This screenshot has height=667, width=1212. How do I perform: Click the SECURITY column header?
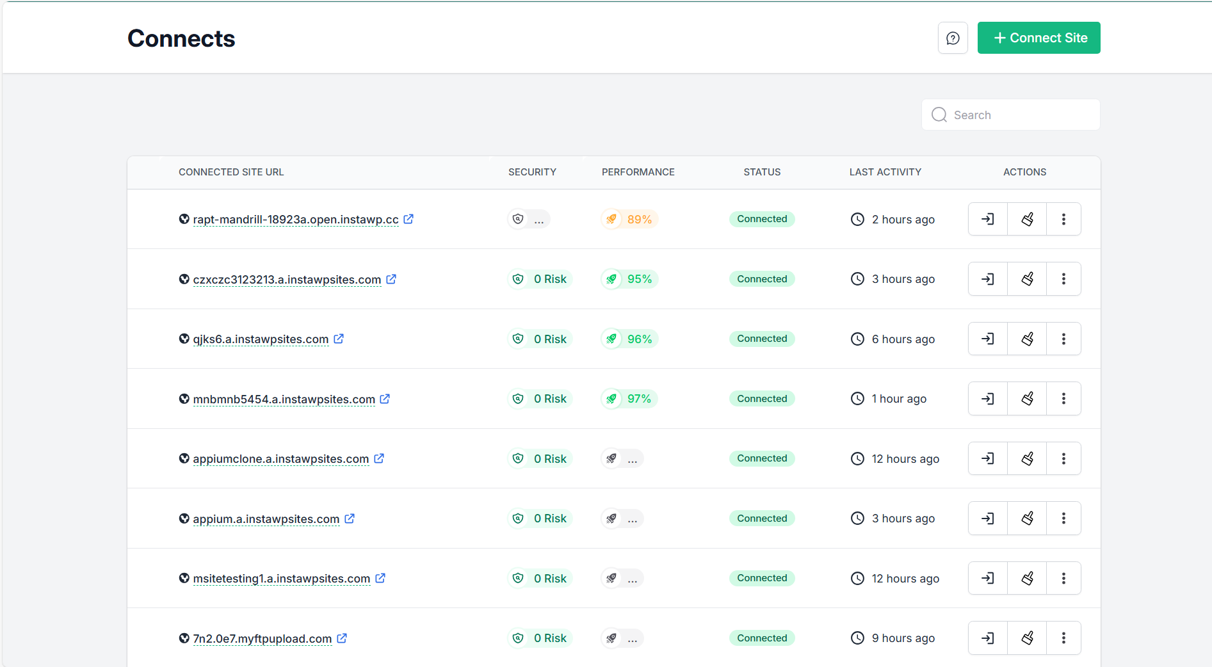tap(532, 172)
